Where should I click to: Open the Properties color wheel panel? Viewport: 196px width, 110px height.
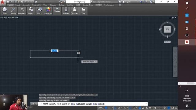pos(48,11)
